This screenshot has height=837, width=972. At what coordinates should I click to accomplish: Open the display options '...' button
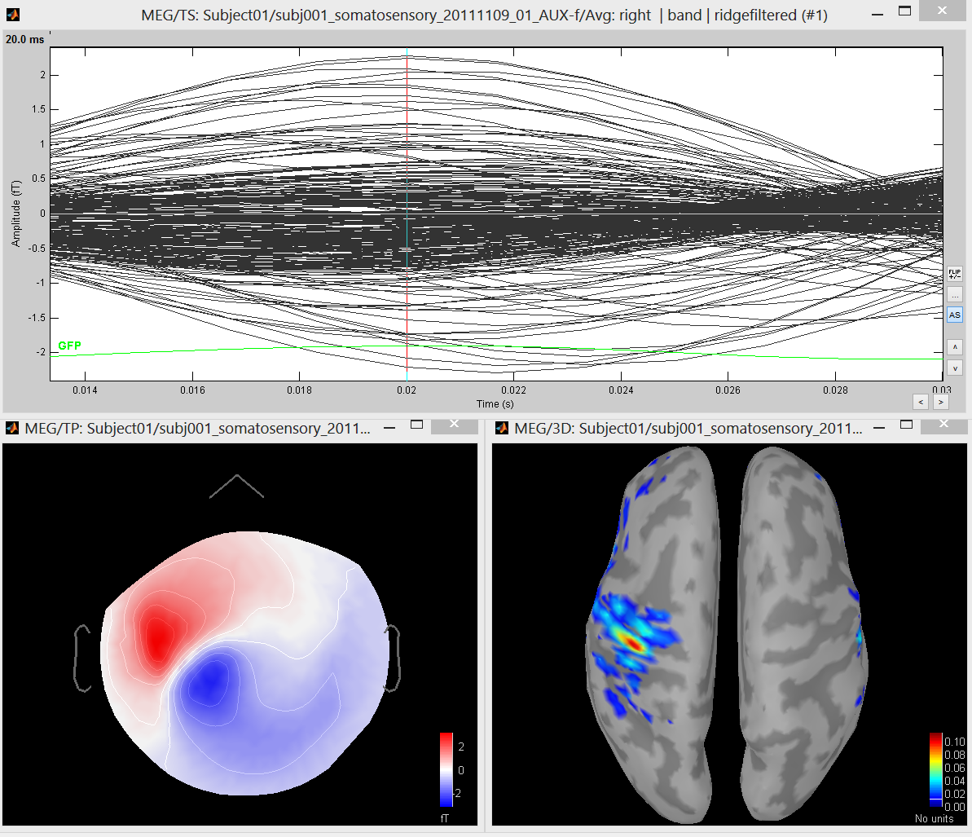point(954,294)
